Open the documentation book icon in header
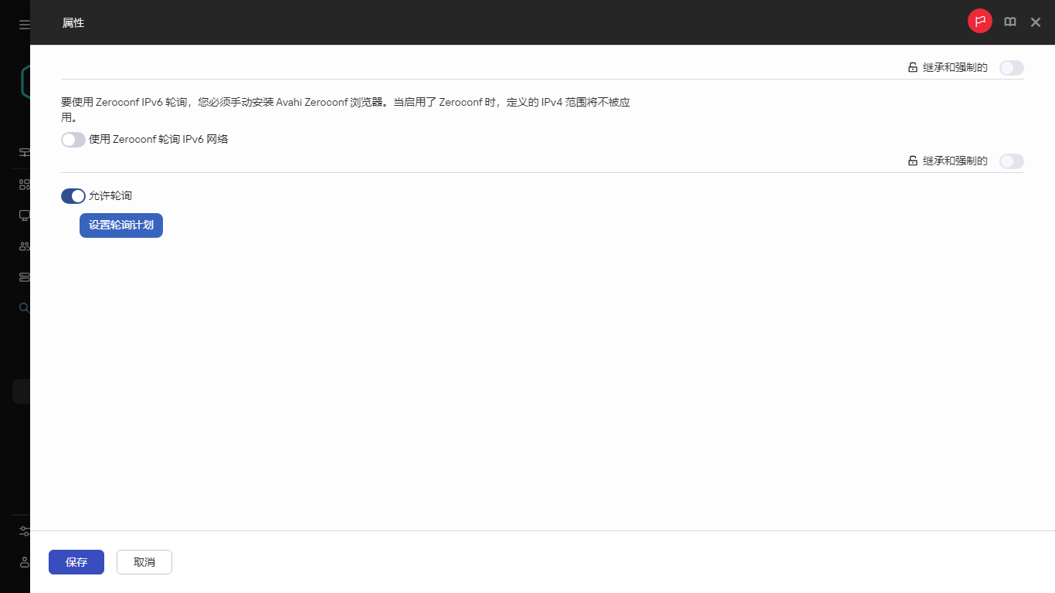 1009,22
